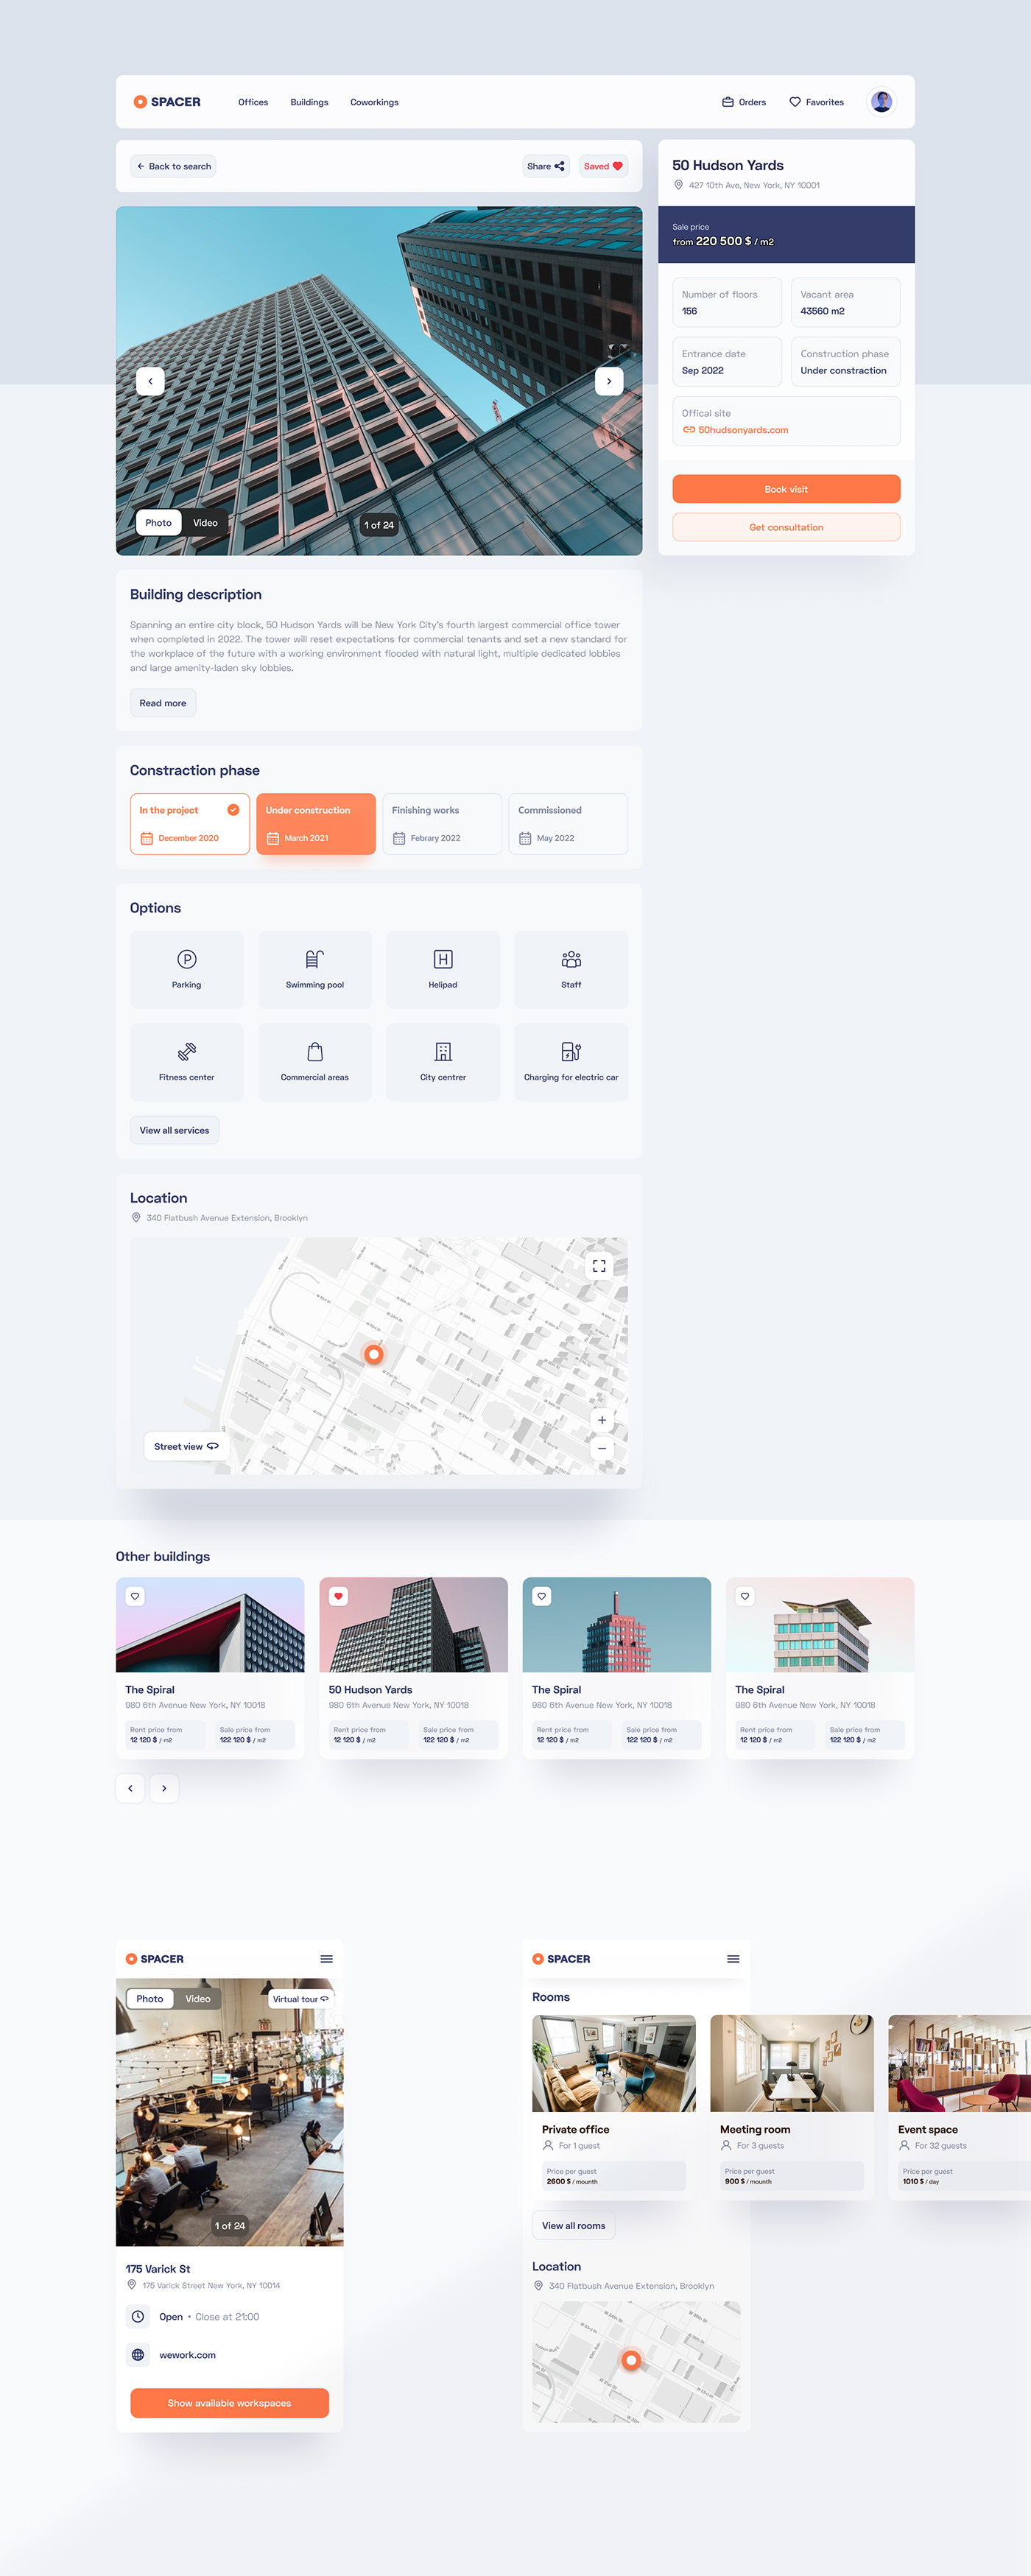Click the SPACER logo in the top header
The image size is (1031, 2576).
pos(167,102)
